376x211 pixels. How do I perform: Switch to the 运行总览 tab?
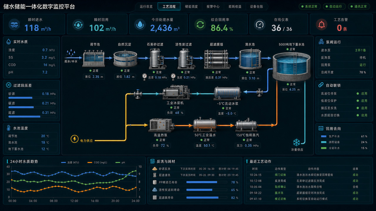point(146,6)
